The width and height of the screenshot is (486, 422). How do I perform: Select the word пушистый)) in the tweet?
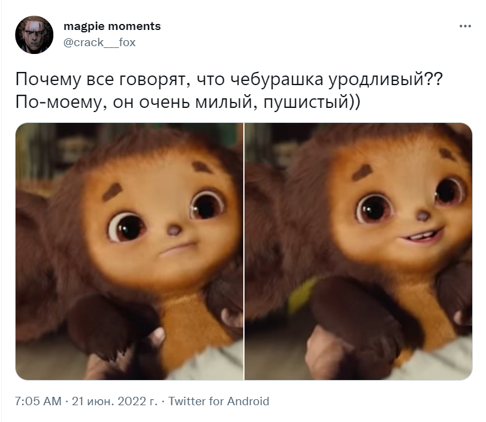click(312, 103)
